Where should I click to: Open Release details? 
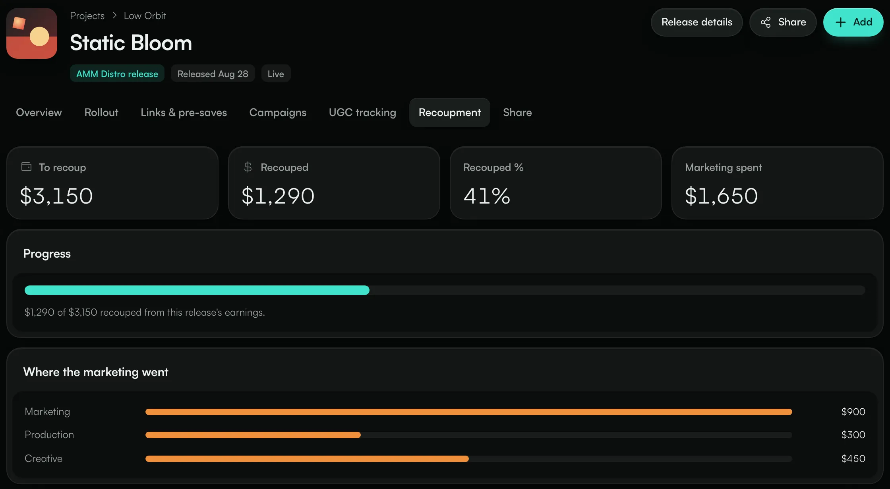[697, 22]
